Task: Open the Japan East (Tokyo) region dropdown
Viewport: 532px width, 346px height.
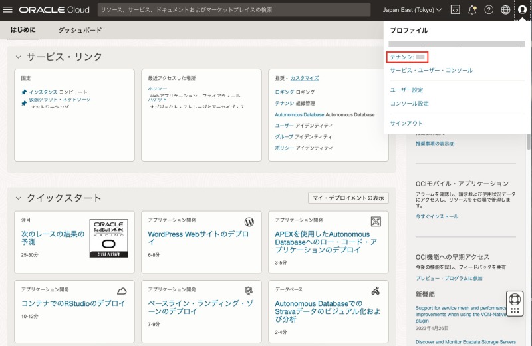Action: (x=412, y=10)
